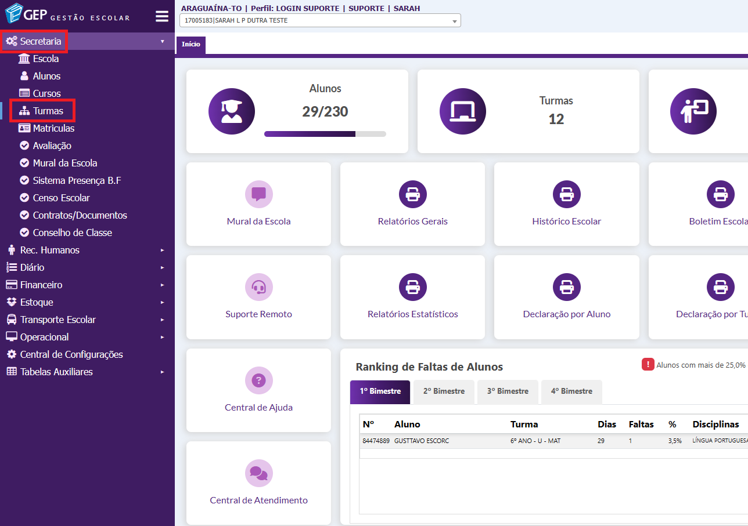Screen dimensions: 748x526
Task: Open the Mural da Escola chat icon
Action: (258, 194)
